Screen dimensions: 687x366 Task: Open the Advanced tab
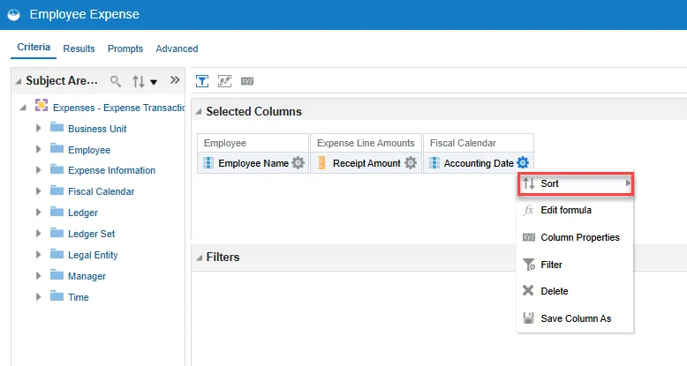tap(177, 49)
